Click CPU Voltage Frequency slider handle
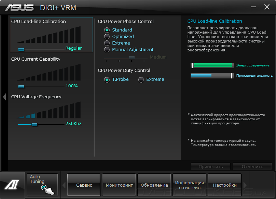 [34, 124]
